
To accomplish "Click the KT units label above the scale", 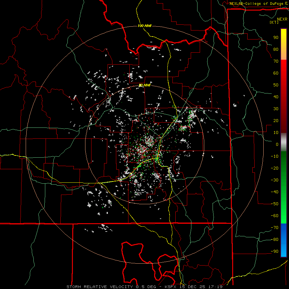I will [274, 22].
